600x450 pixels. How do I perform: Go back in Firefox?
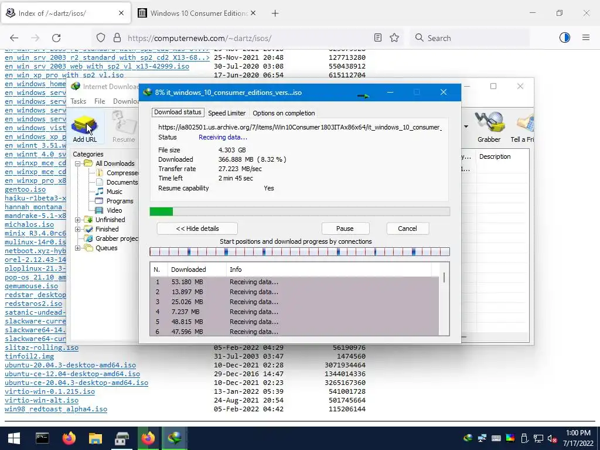(14, 38)
